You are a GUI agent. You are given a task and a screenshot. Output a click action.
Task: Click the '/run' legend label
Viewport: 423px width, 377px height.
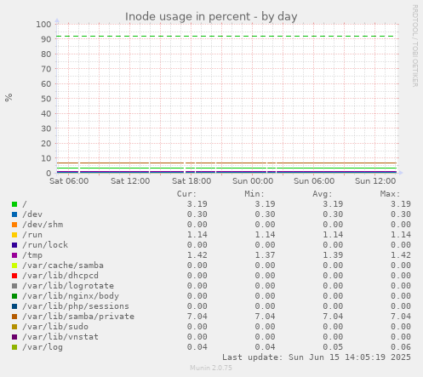click(x=32, y=235)
